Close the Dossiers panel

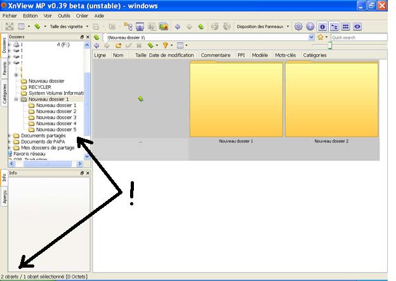coord(88,37)
